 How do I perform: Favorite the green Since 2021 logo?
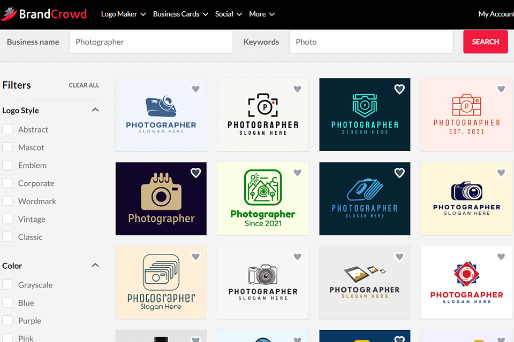click(297, 173)
